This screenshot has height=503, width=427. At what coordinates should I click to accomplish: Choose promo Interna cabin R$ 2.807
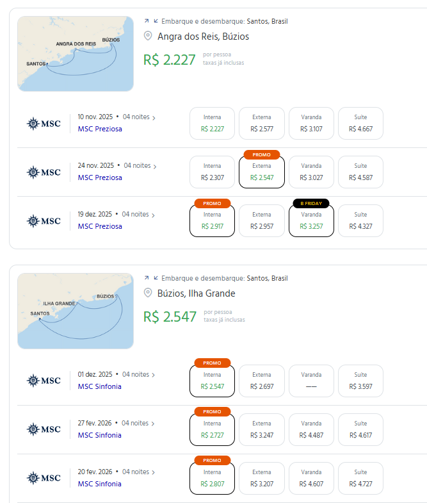click(213, 478)
